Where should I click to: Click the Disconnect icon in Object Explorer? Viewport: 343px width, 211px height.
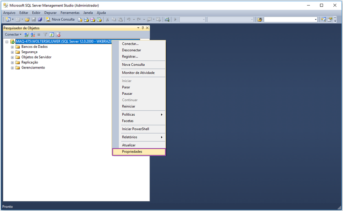[x=33, y=34]
